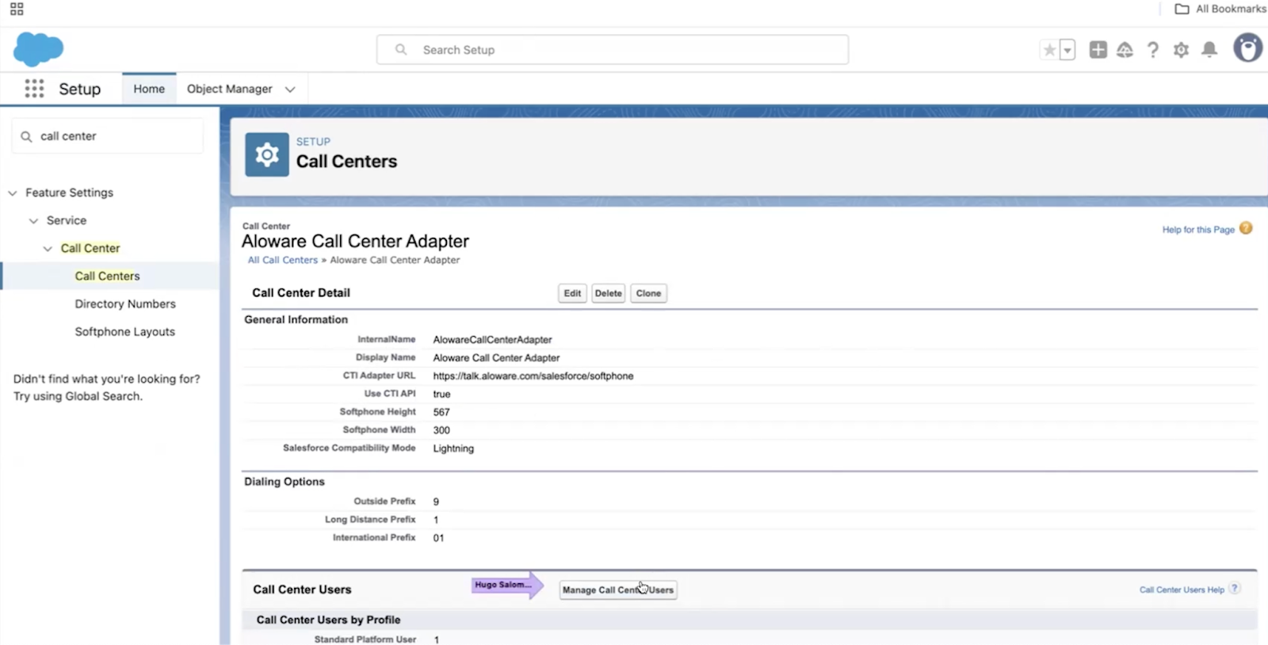Screen dimensions: 1268x645
Task: Open the All Bookmarks folder
Action: (x=1220, y=9)
